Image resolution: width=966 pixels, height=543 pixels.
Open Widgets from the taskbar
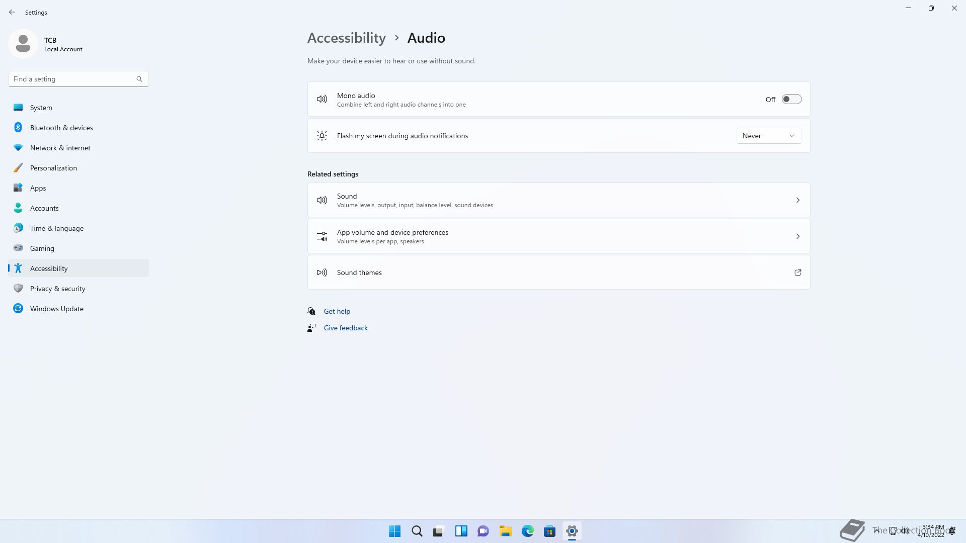pyautogui.click(x=461, y=531)
